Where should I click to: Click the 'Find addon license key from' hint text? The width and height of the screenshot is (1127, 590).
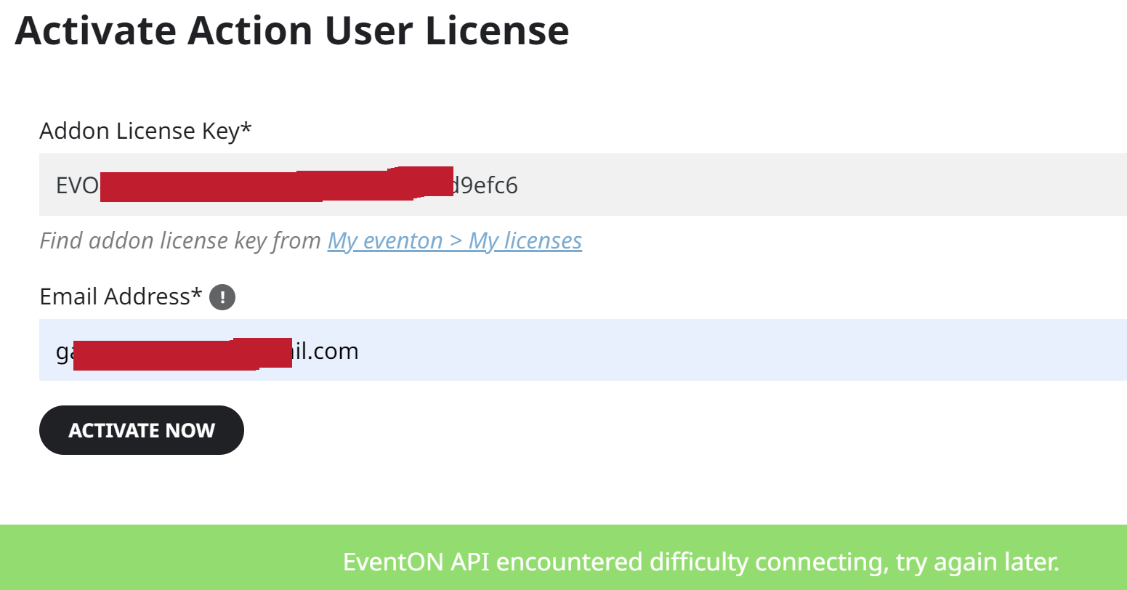[180, 241]
